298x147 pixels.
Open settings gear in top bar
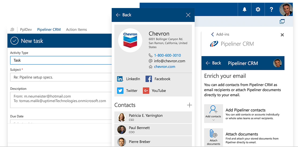[258, 9]
